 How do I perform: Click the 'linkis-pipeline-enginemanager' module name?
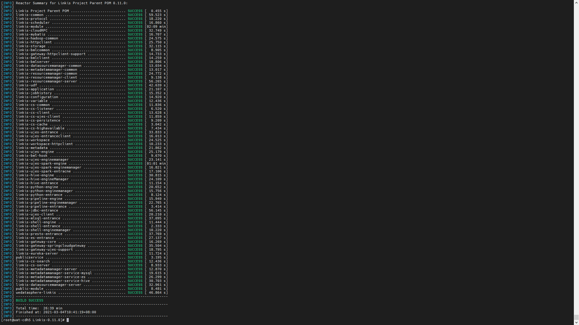pos(46,203)
